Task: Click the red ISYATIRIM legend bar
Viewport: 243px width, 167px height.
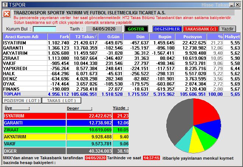Action: pos(35,116)
